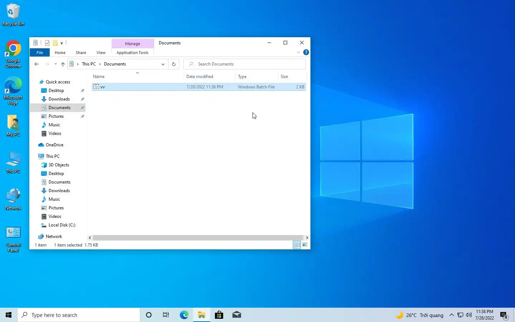Image resolution: width=515 pixels, height=322 pixels.
Task: Switch to the Share ribbon tab
Action: pyautogui.click(x=81, y=53)
